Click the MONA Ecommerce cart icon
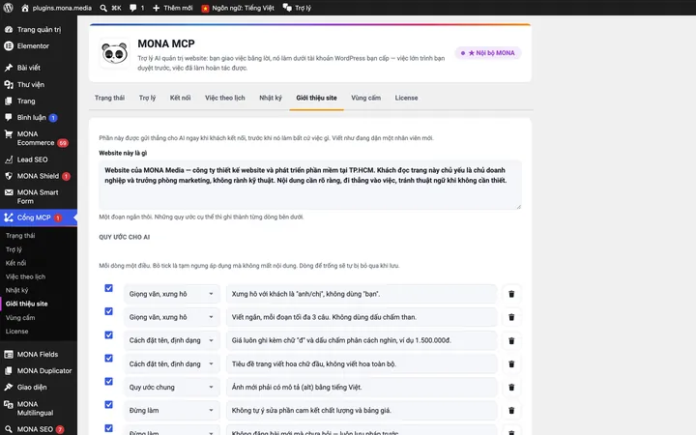 point(9,134)
